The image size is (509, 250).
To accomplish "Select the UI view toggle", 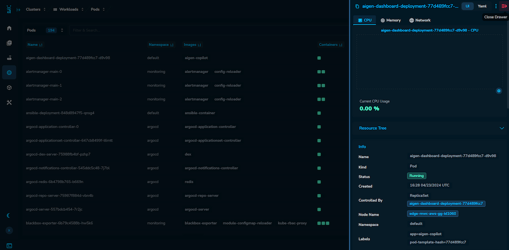I will pyautogui.click(x=467, y=6).
